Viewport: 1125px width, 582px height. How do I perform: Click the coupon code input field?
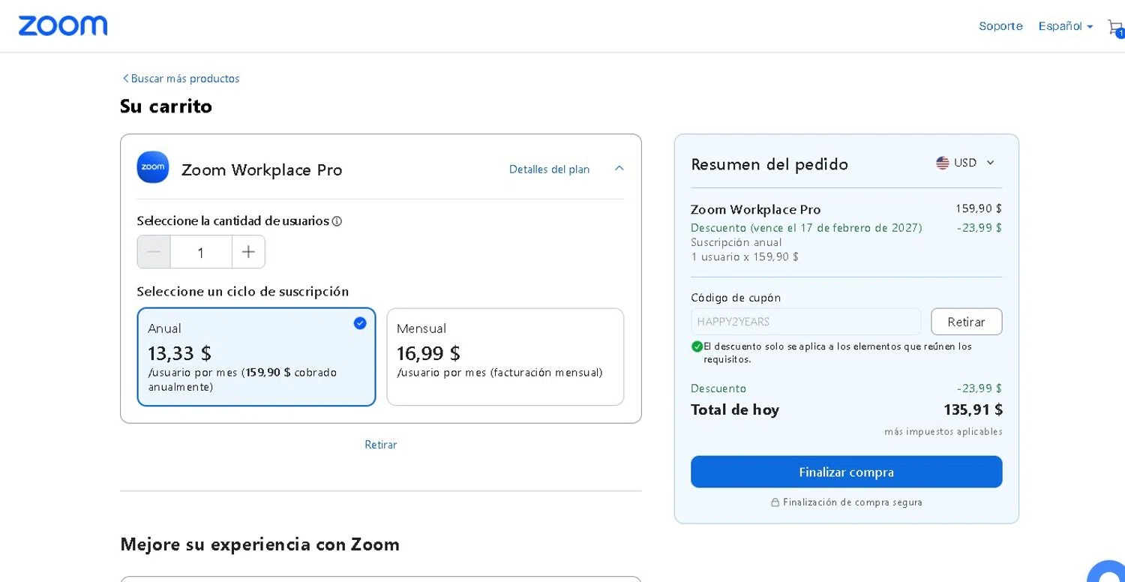805,322
